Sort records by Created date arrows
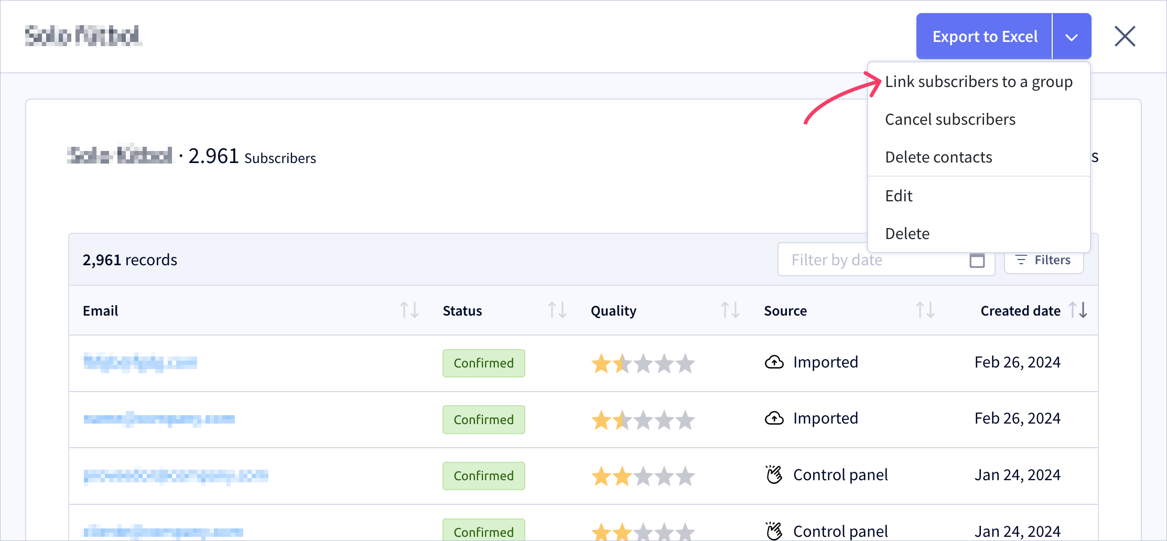The width and height of the screenshot is (1167, 541). (1078, 310)
